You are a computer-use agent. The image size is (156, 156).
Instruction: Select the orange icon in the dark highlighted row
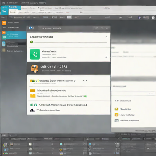pos(35,69)
